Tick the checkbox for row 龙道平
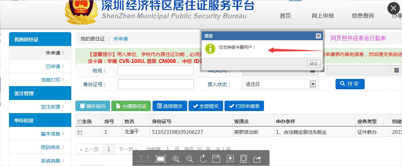Screen dimensions: 402x166 pos(80,132)
